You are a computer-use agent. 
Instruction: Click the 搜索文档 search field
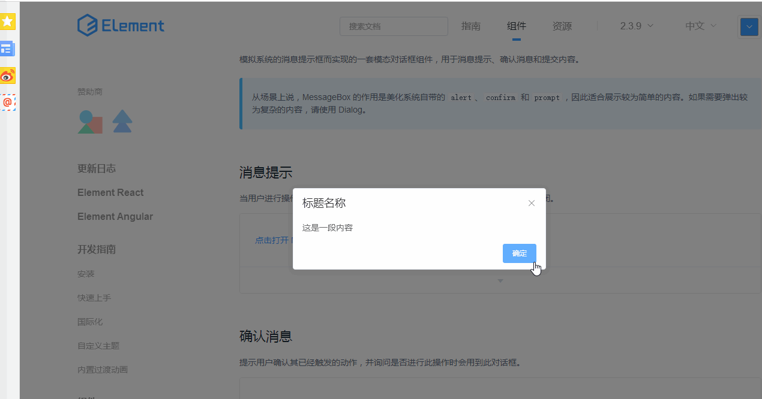[x=394, y=26]
